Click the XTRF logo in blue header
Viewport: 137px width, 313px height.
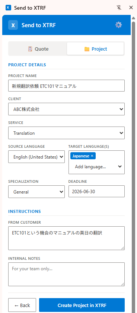click(x=13, y=25)
